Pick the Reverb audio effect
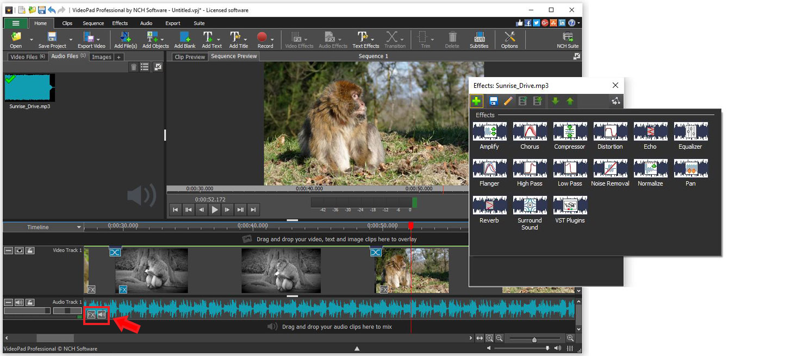The height and width of the screenshot is (356, 809). click(x=489, y=206)
